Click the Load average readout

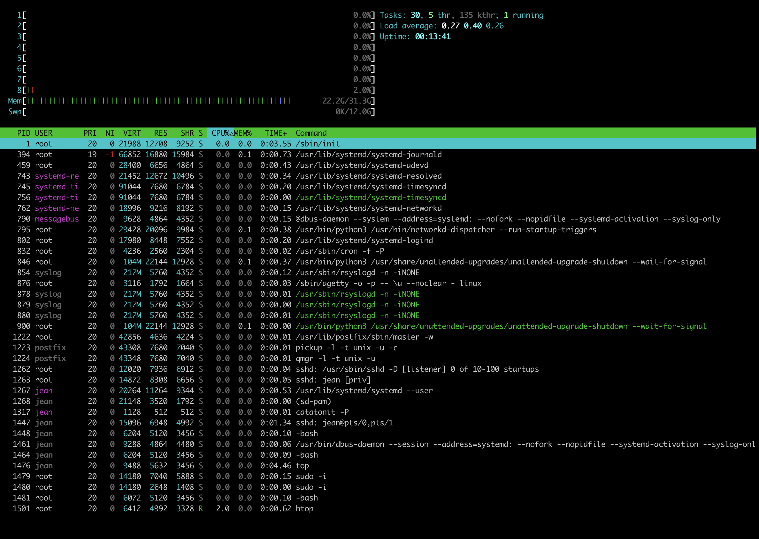442,26
